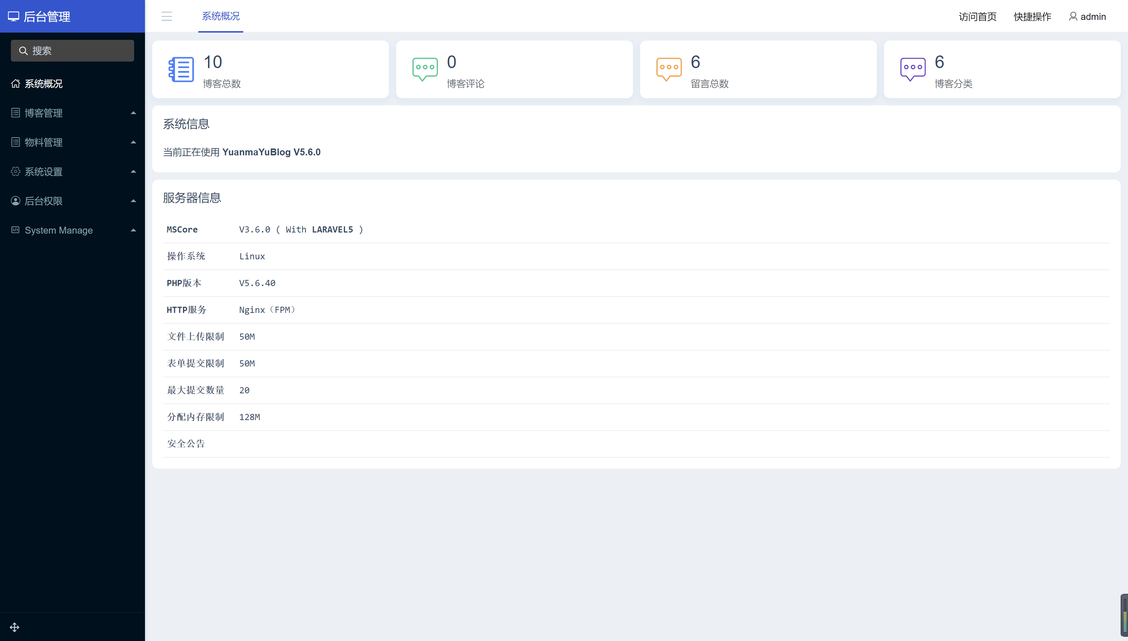Expand the 博客管理 menu arrow
The width and height of the screenshot is (1128, 641).
point(133,113)
